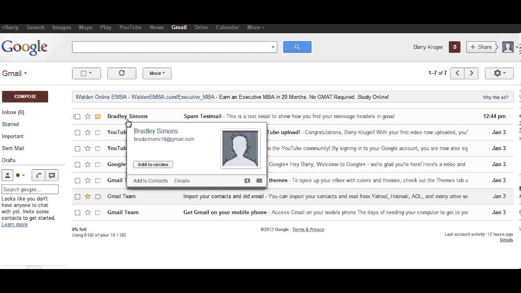Select the YouTube community email checkbox
This screenshot has width=521, height=293.
[77, 149]
